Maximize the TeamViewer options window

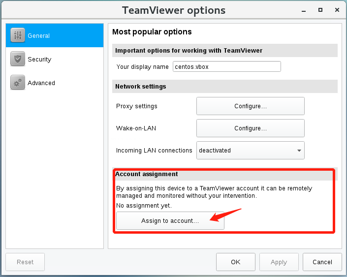(320, 10)
